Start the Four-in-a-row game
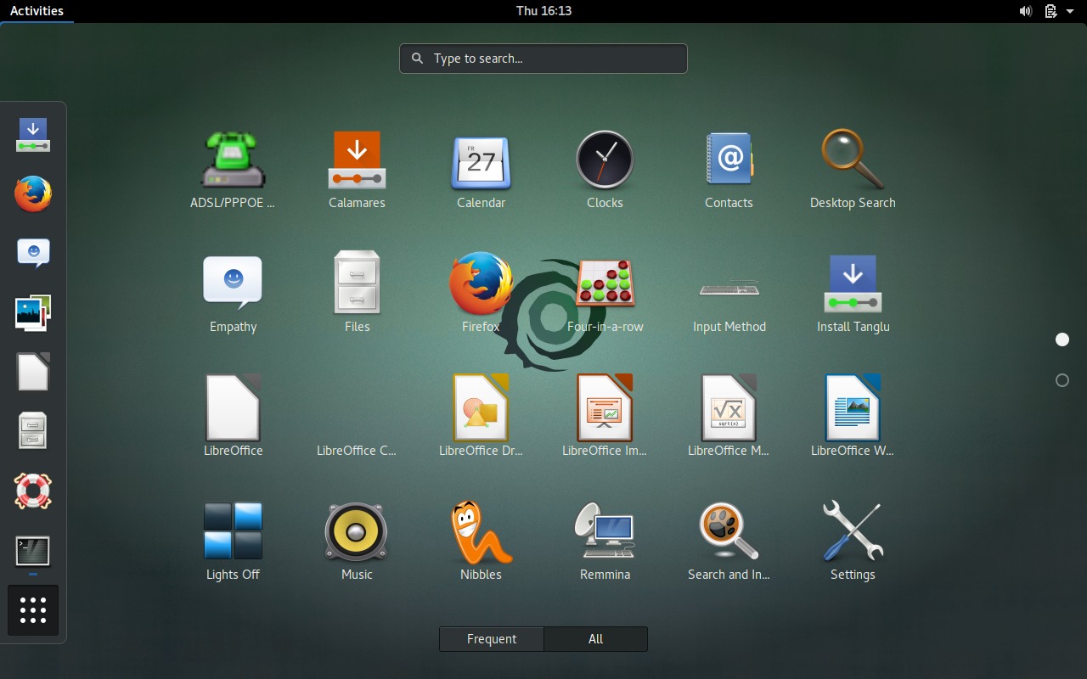The image size is (1087, 679). pyautogui.click(x=605, y=283)
